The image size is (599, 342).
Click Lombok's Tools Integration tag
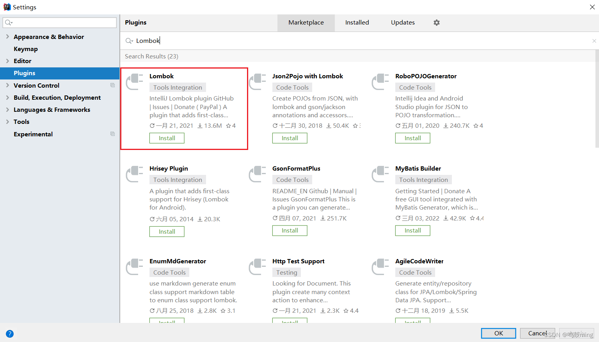178,88
